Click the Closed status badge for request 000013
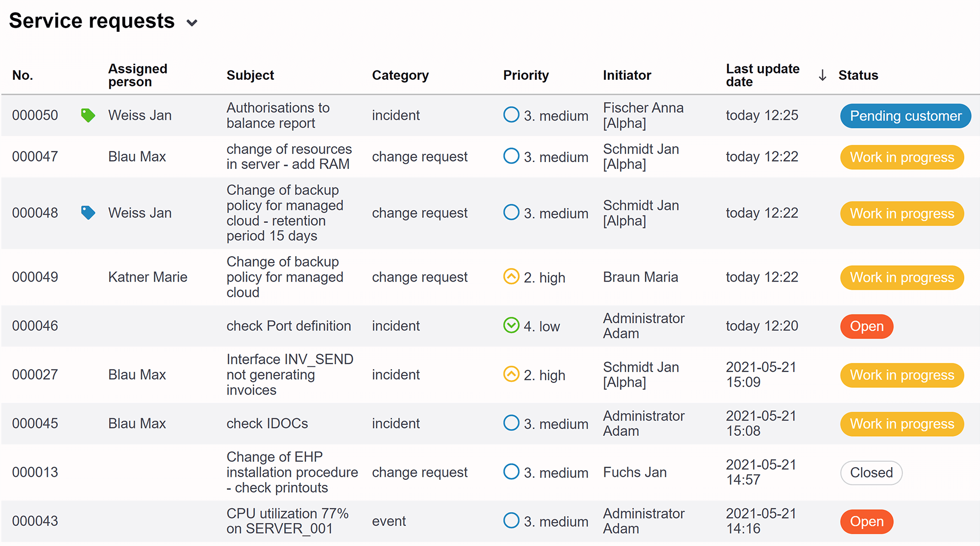Image resolution: width=980 pixels, height=546 pixels. (x=871, y=473)
